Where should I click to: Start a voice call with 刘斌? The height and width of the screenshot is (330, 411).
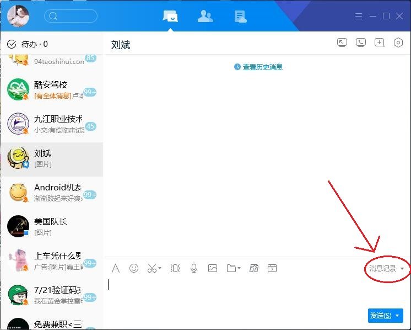pyautogui.click(x=361, y=42)
